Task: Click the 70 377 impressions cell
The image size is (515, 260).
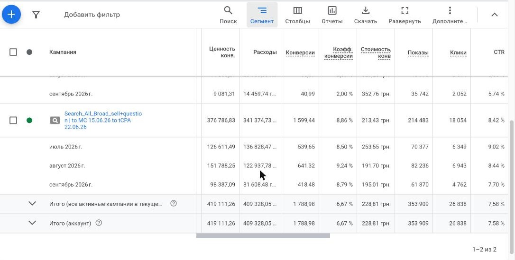Action: [420, 147]
